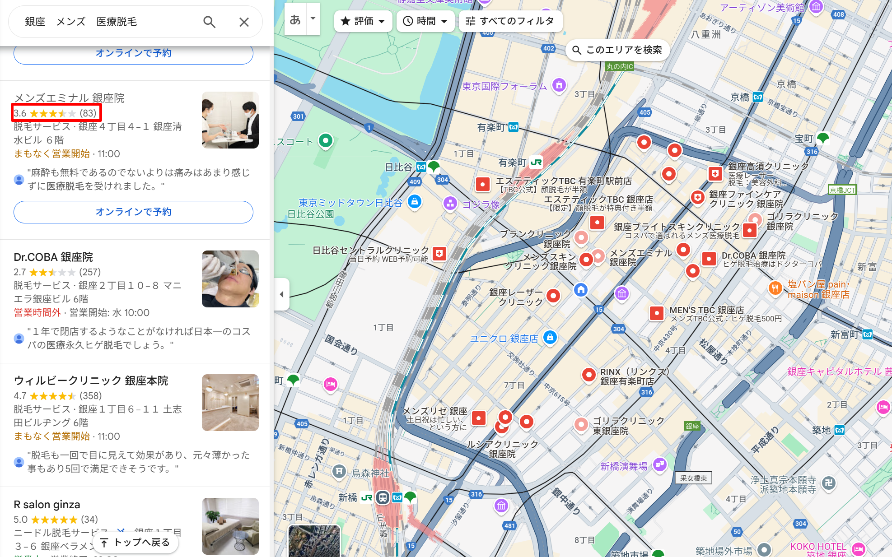Click エステティックTBC 銀座店 map pin

[x=597, y=222]
